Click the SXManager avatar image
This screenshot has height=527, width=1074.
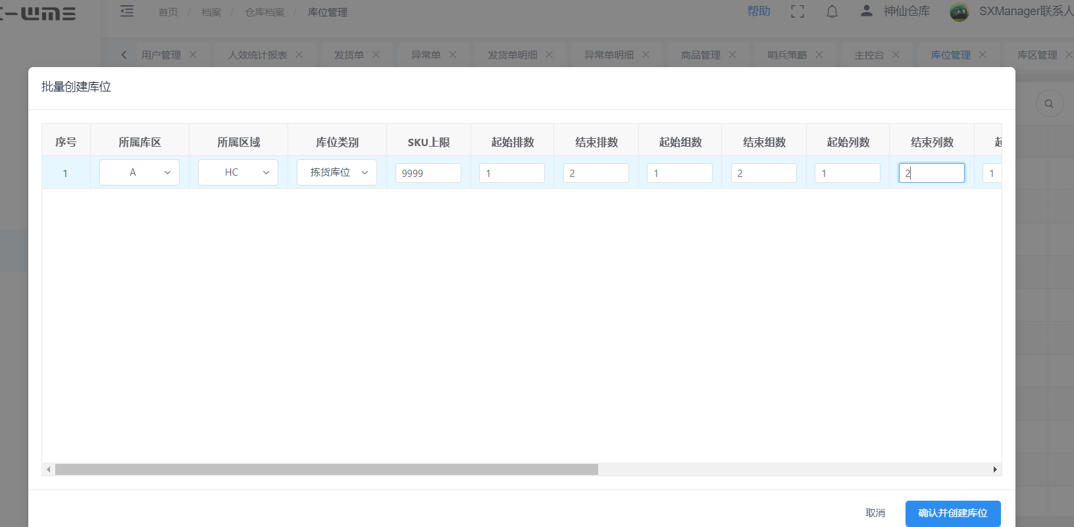pos(959,11)
